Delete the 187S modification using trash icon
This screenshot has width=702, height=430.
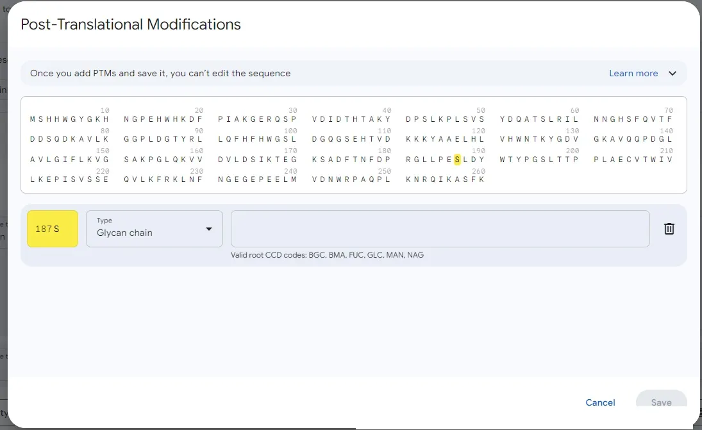pos(669,229)
